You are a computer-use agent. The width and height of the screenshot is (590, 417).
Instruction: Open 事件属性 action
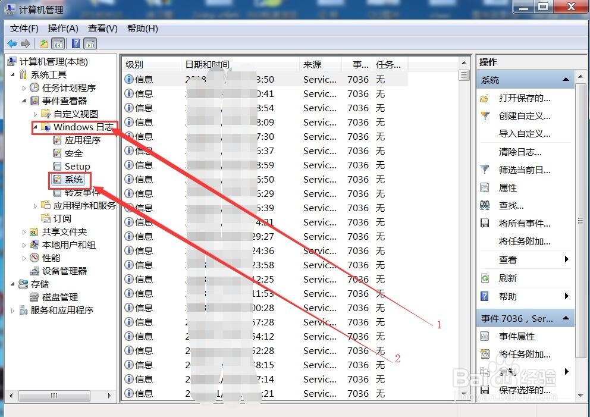coord(517,337)
